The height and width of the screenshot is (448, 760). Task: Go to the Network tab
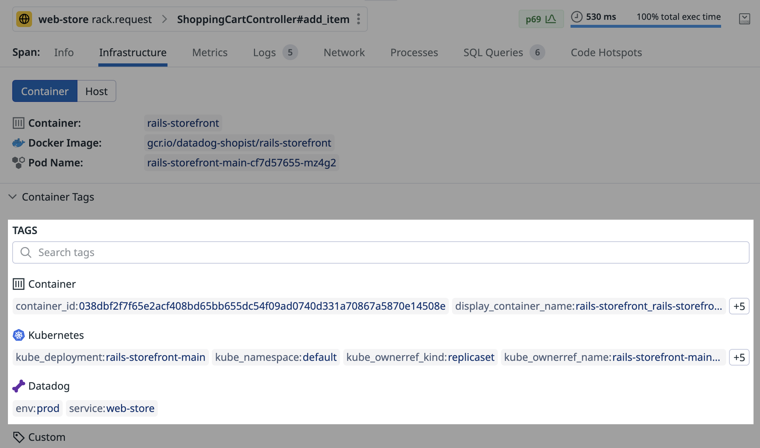(344, 53)
